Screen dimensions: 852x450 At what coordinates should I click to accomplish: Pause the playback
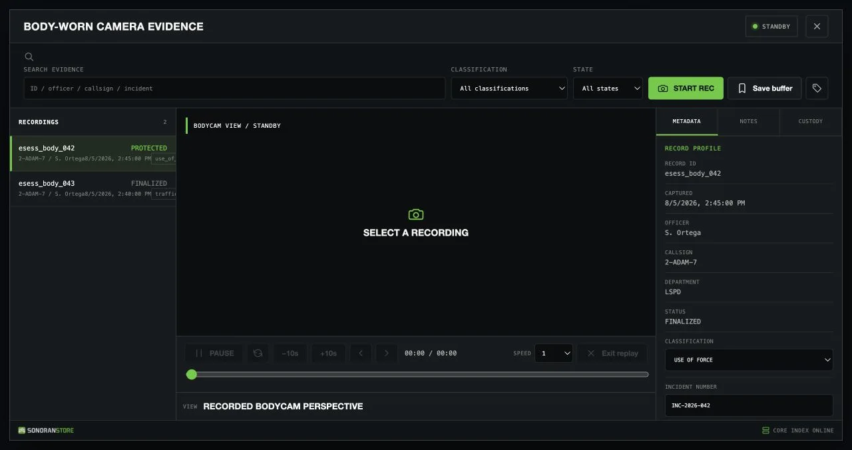(x=214, y=353)
